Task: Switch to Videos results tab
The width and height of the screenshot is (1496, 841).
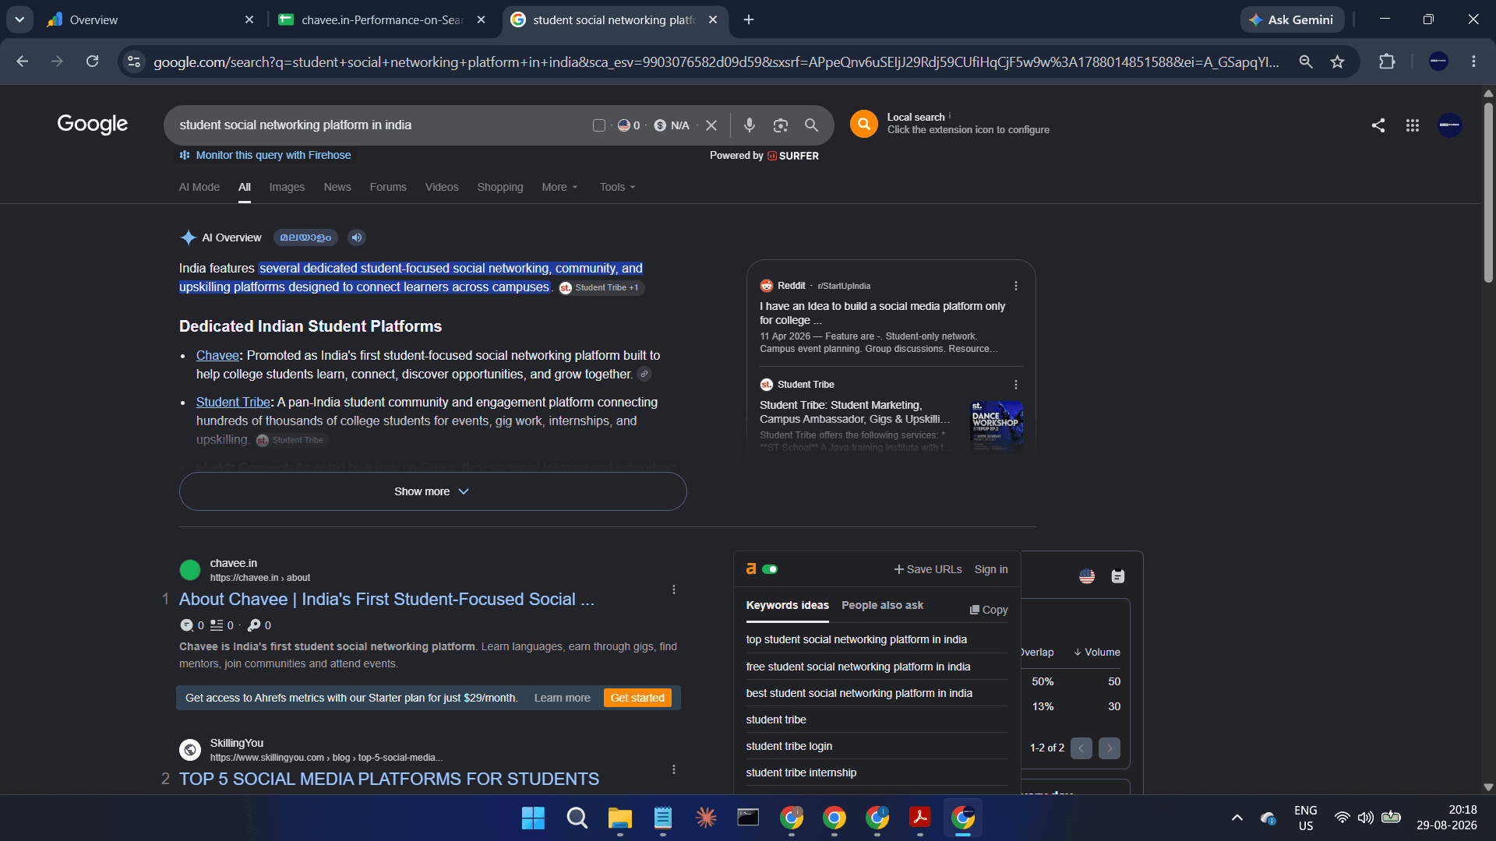Action: tap(442, 187)
